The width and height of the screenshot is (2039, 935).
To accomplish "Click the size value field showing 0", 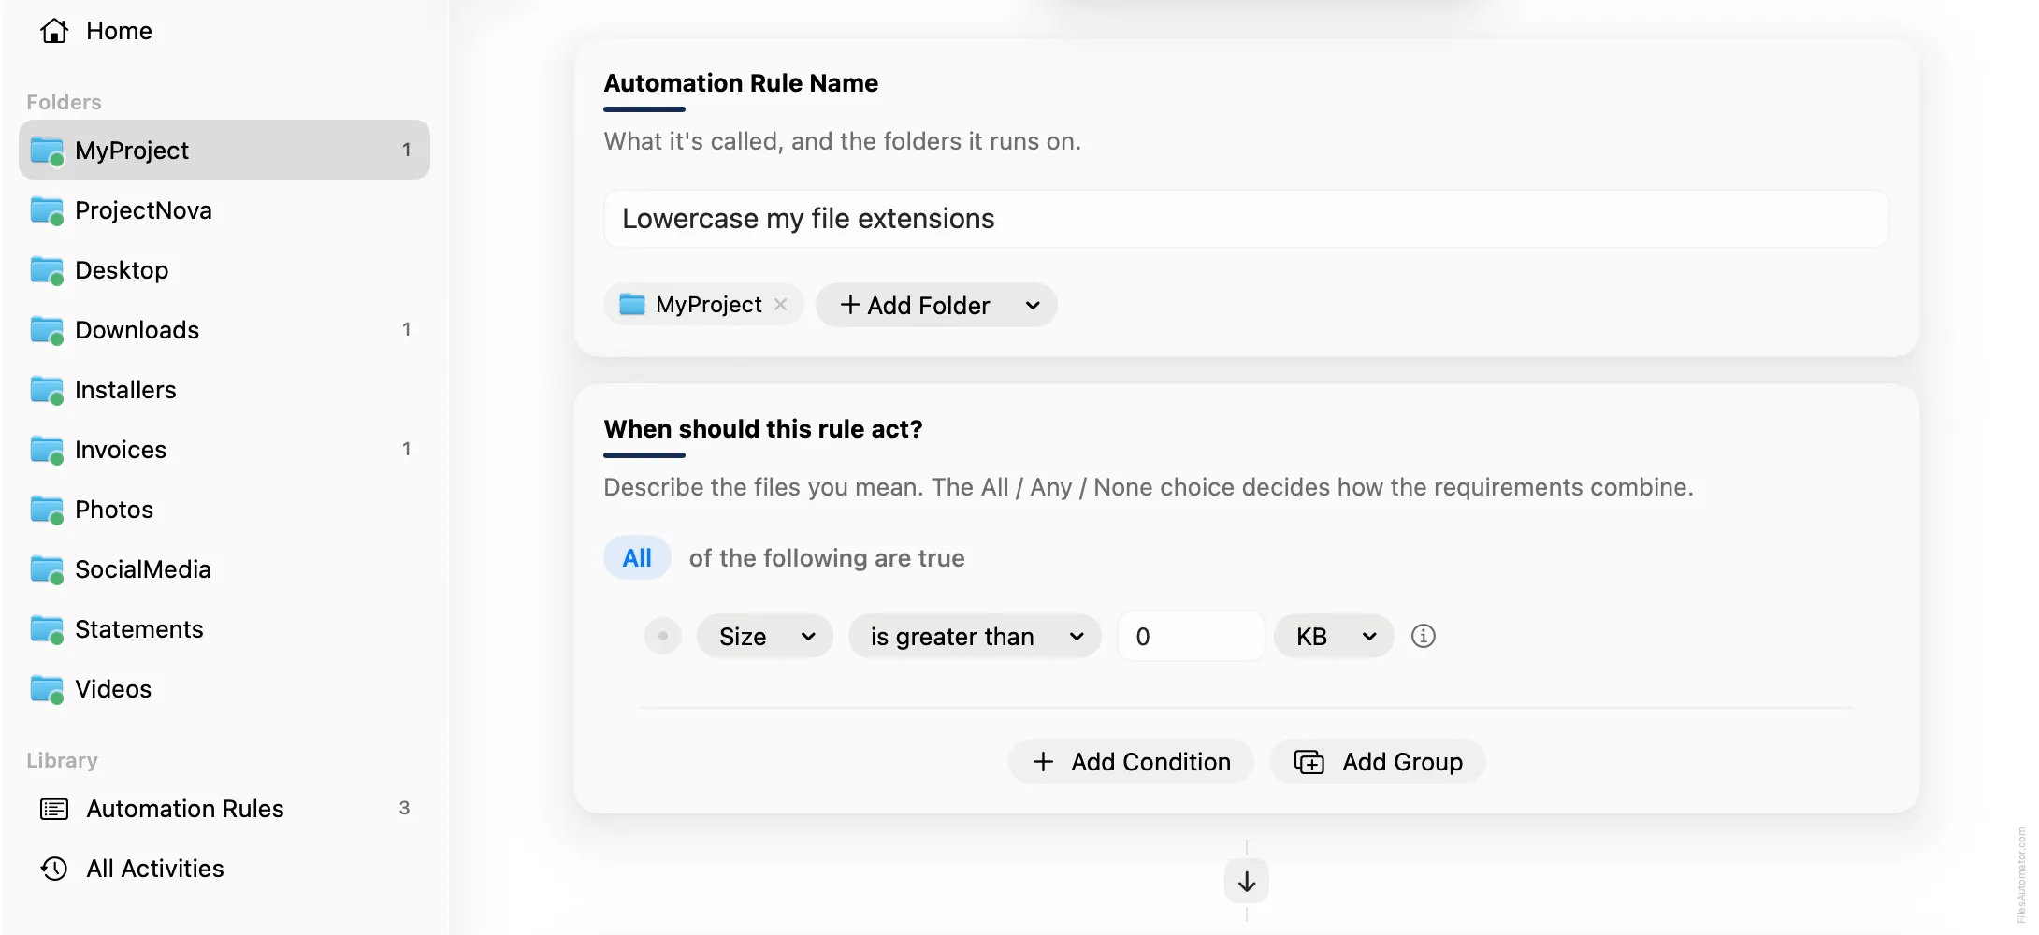I will click(x=1191, y=637).
